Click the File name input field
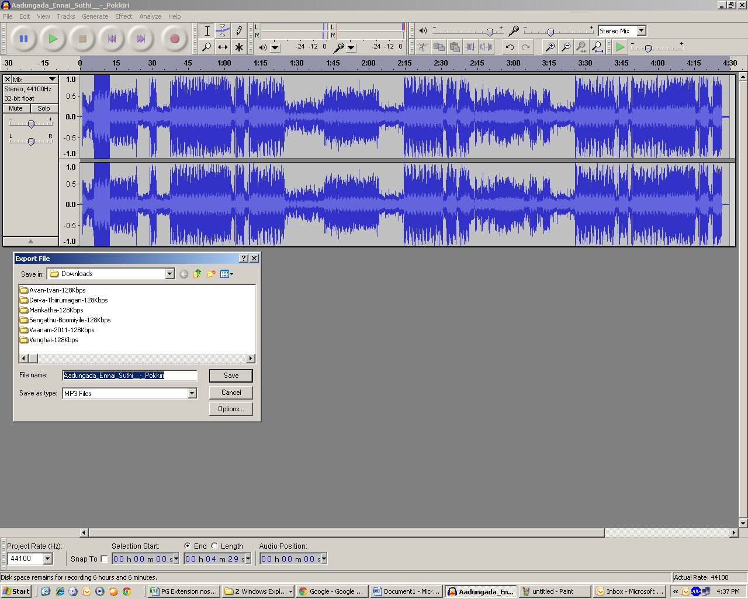This screenshot has height=599, width=748. click(130, 376)
